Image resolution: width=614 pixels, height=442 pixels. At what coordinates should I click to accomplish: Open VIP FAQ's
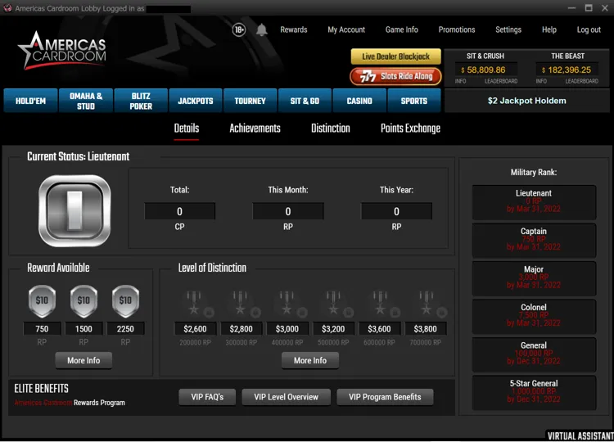click(207, 397)
